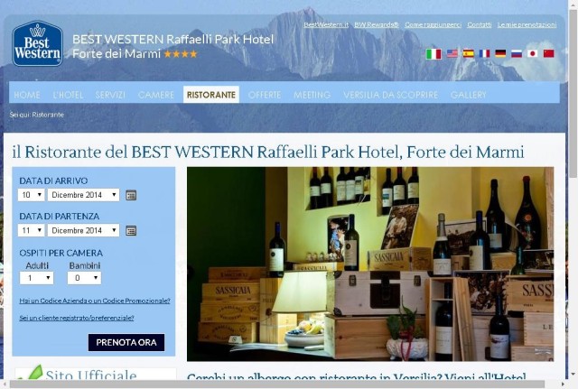
Task: Open departure month dropdown Dicembre 2014
Action: 83,230
